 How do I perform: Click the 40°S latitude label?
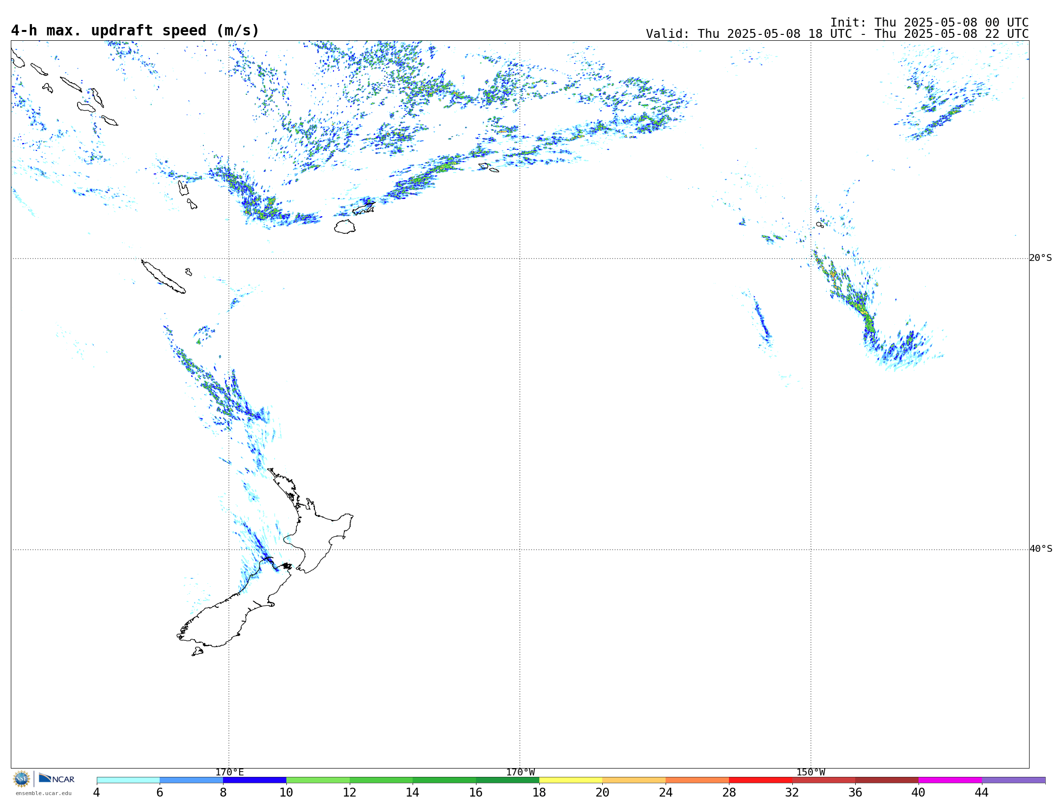click(x=1041, y=549)
